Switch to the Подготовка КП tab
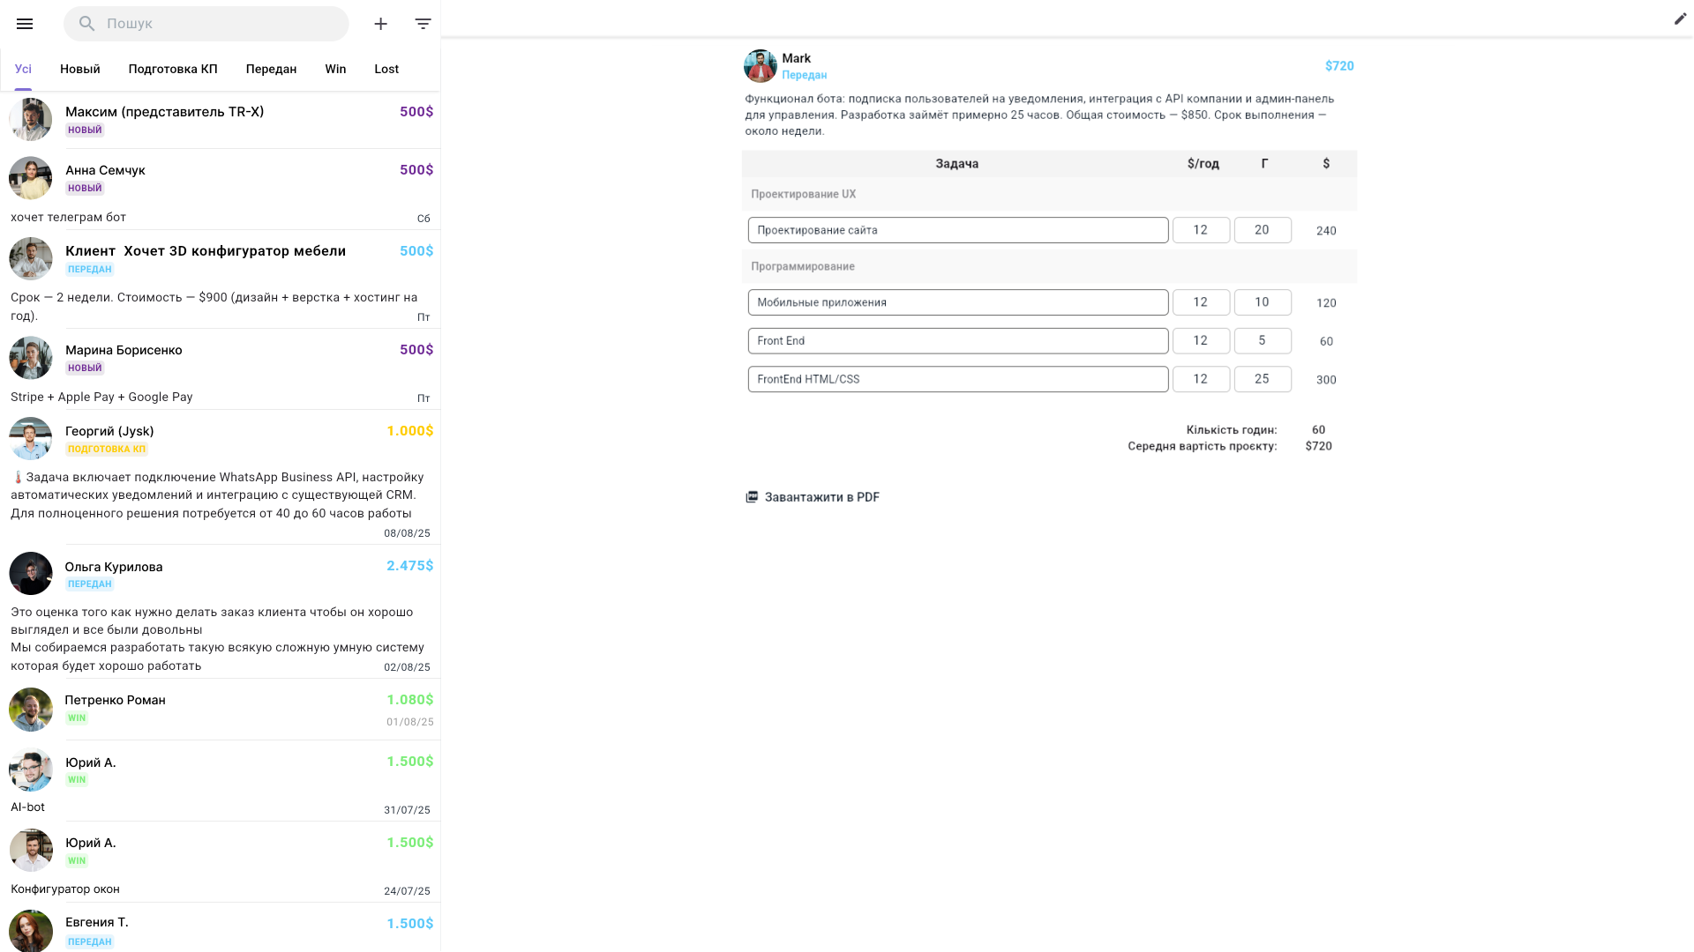Image resolution: width=1694 pixels, height=952 pixels. (x=172, y=69)
